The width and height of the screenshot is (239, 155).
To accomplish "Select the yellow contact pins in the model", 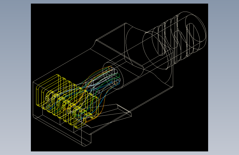I will point(67,101).
